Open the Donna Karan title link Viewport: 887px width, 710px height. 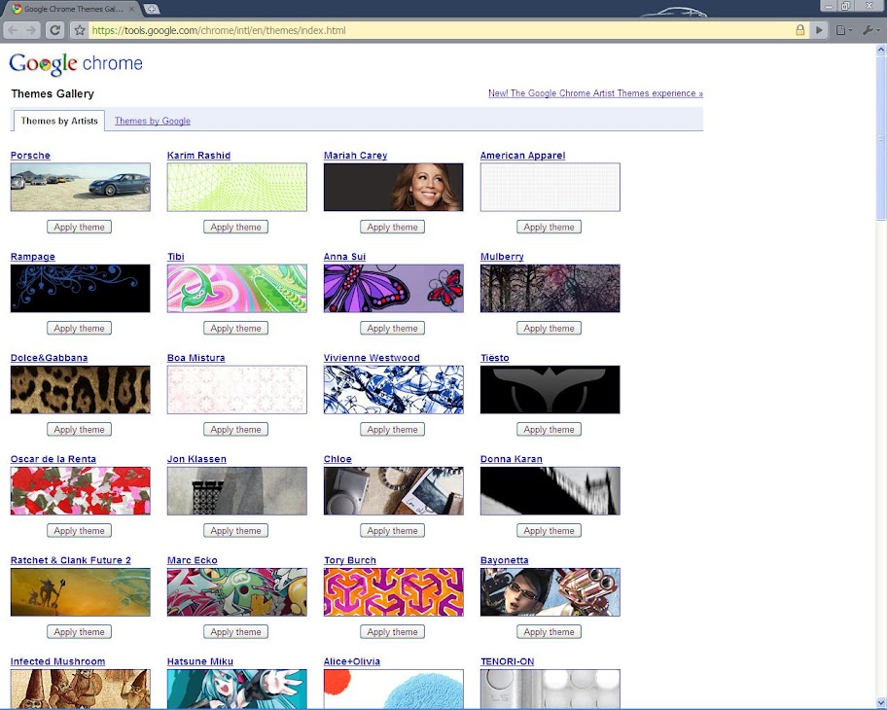(x=512, y=459)
